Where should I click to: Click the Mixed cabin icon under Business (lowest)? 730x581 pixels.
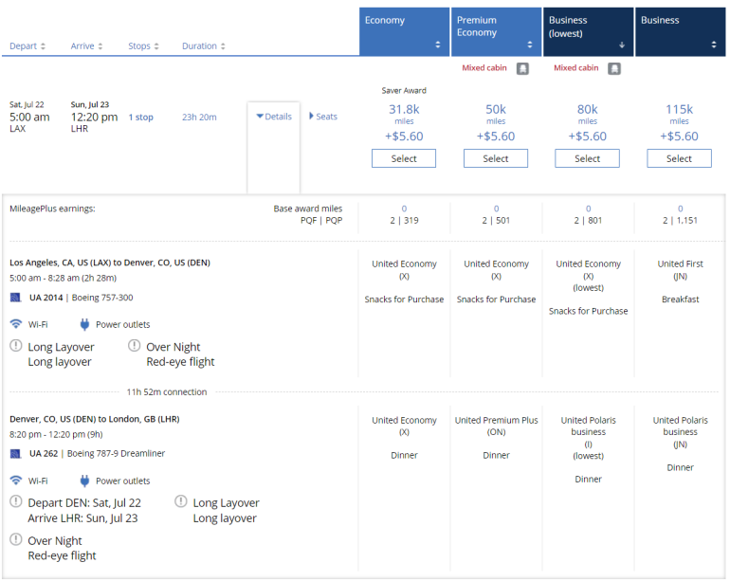click(x=614, y=68)
